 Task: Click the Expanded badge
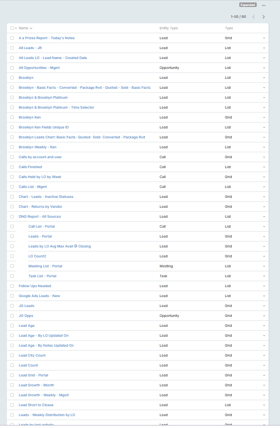tap(248, 5)
